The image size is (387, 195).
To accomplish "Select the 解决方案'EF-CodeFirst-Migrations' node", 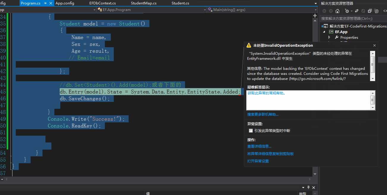I will click(358, 26).
